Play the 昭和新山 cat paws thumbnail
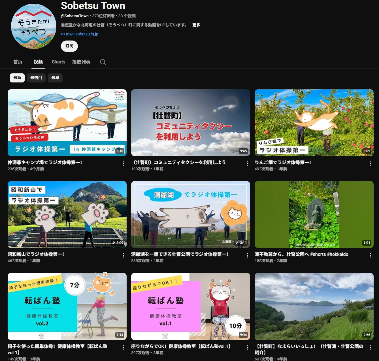 point(67,215)
